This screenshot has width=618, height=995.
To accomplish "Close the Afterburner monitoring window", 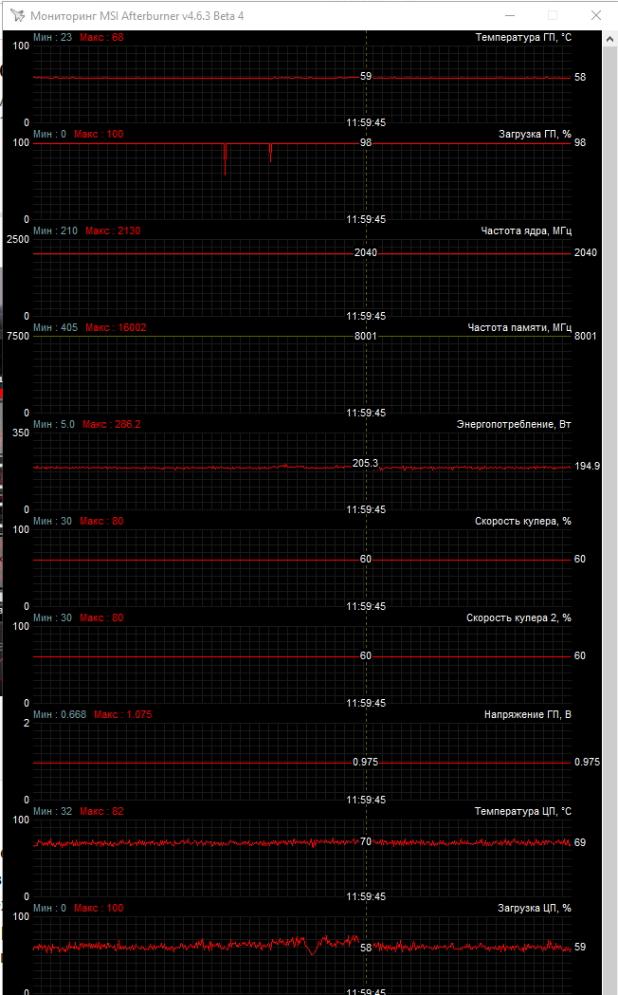I will tap(596, 15).
